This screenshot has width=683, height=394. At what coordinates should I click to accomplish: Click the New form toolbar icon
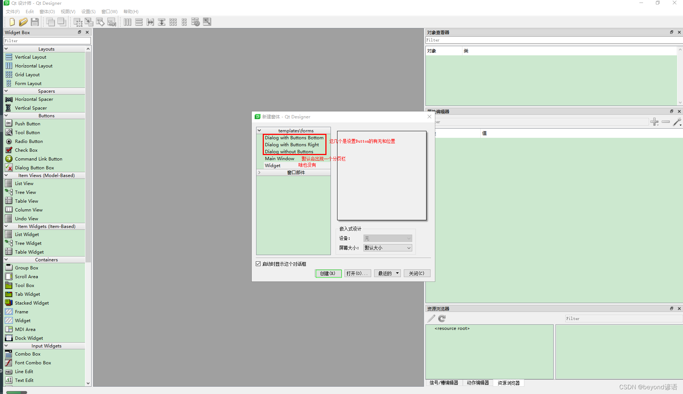pos(12,22)
